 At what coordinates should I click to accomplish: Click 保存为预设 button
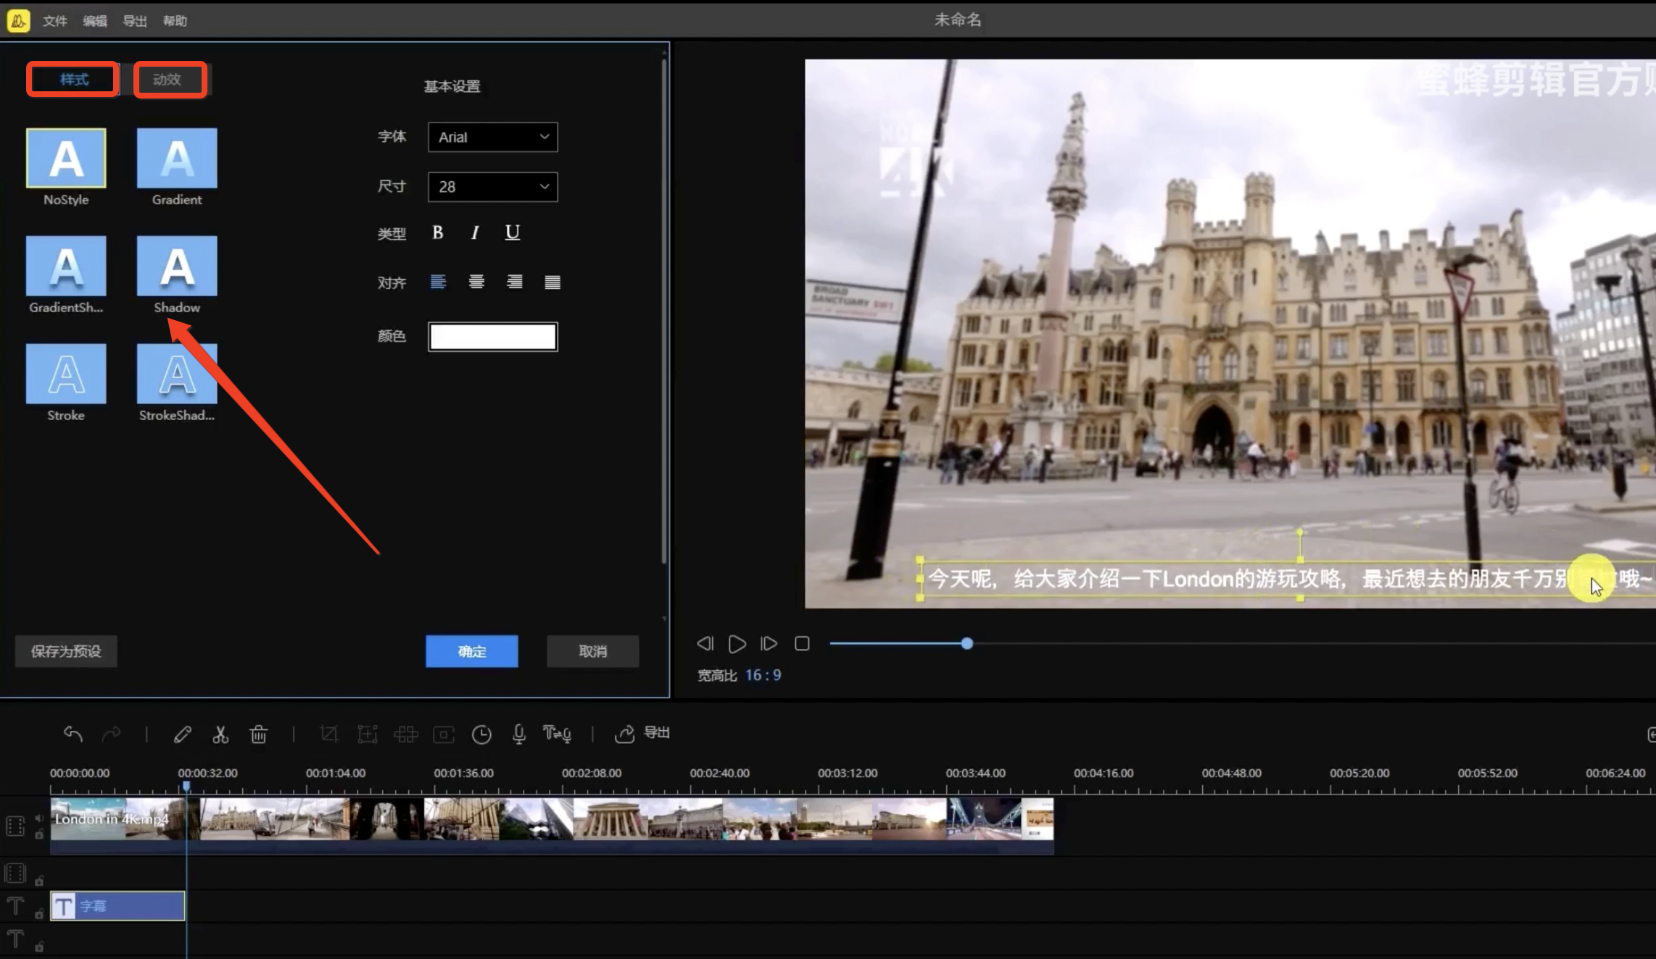tap(66, 651)
